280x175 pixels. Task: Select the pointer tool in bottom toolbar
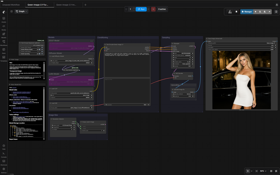click(x=248, y=171)
